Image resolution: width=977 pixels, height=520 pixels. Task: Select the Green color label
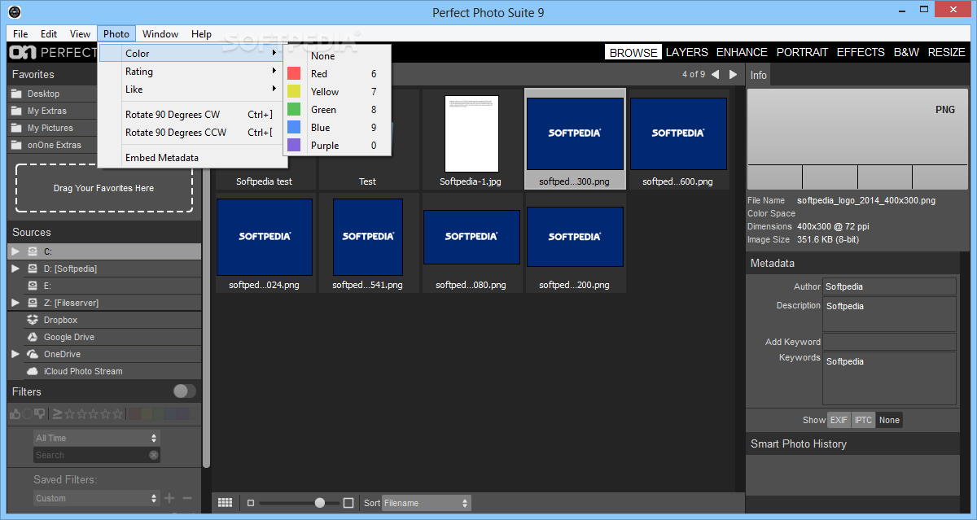(x=336, y=110)
